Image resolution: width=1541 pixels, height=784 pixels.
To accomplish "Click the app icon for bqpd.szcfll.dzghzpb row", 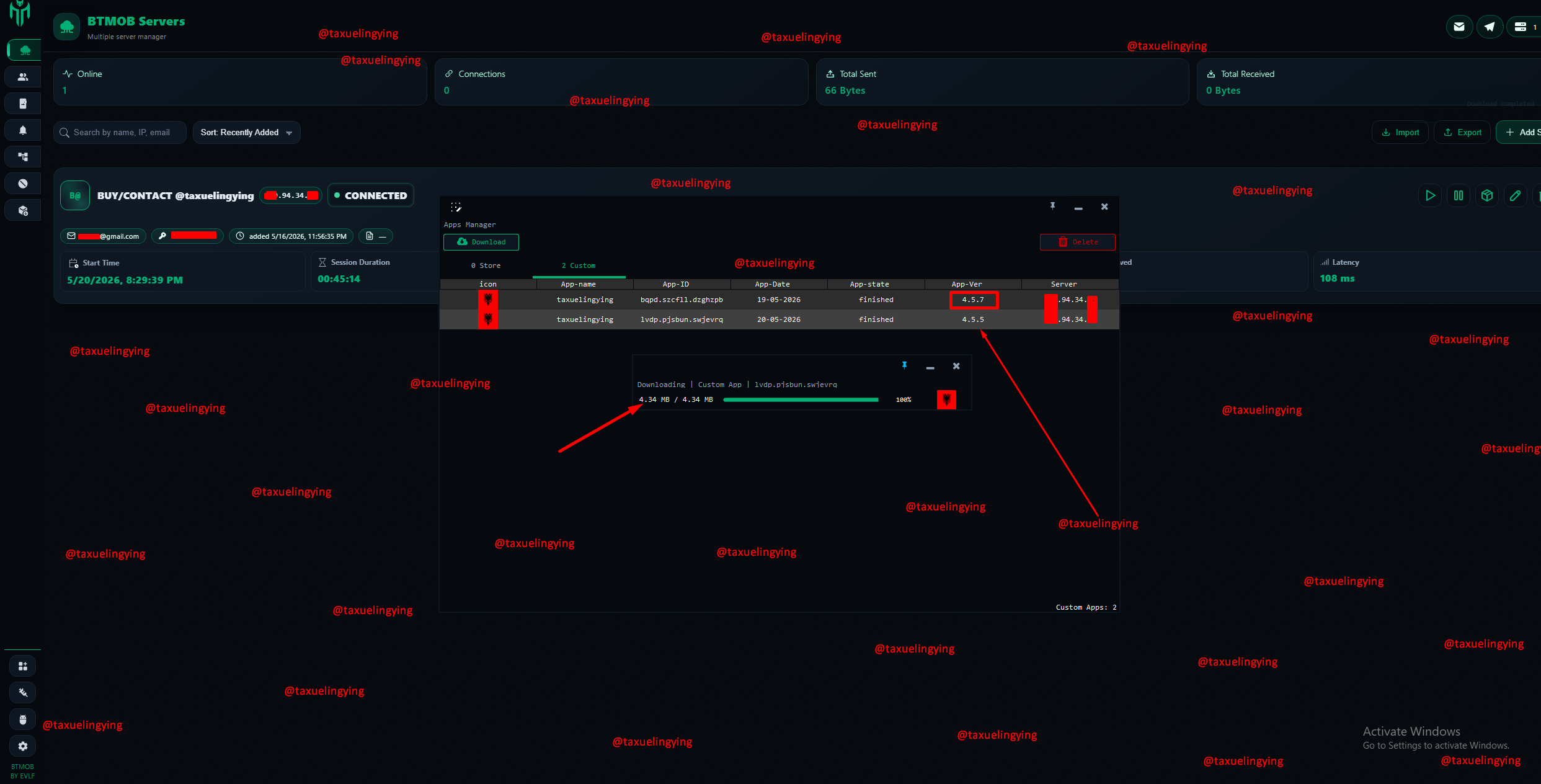I will tap(488, 300).
